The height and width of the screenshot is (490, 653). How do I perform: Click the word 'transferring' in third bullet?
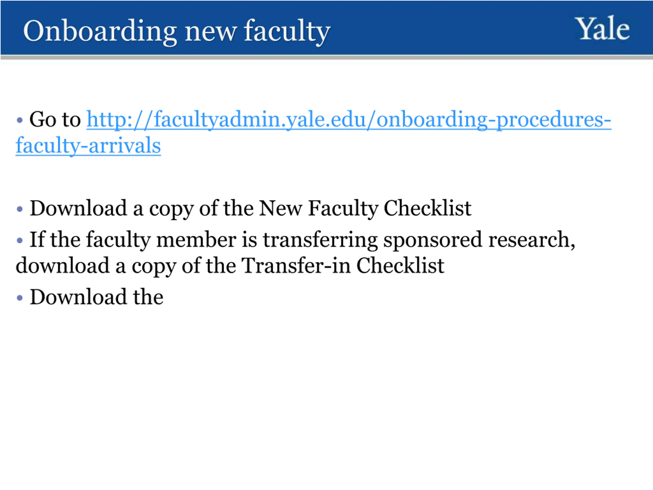[x=320, y=240]
